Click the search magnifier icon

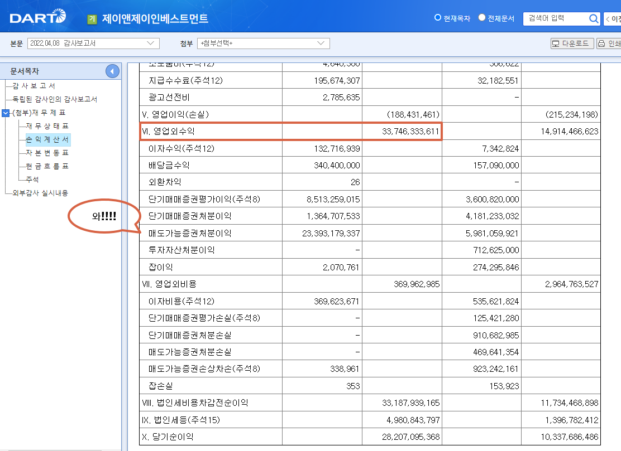tap(593, 18)
